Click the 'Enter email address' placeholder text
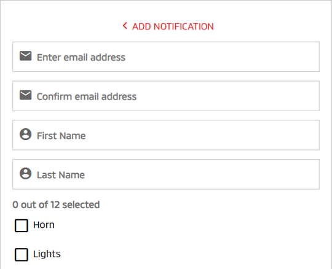The width and height of the screenshot is (332, 269). 81,57
